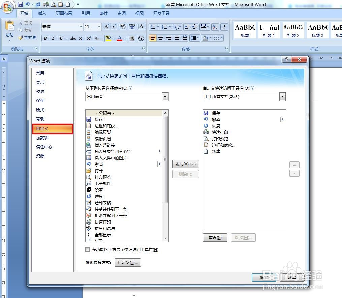Click move down arrow button beside toolbar list
The width and height of the screenshot is (342, 298).
click(x=294, y=173)
